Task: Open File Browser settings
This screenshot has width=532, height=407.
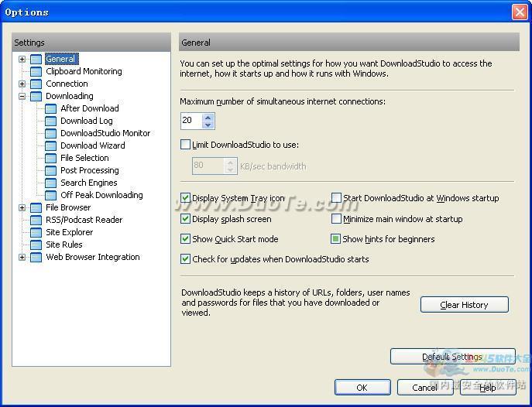Action: 68,207
